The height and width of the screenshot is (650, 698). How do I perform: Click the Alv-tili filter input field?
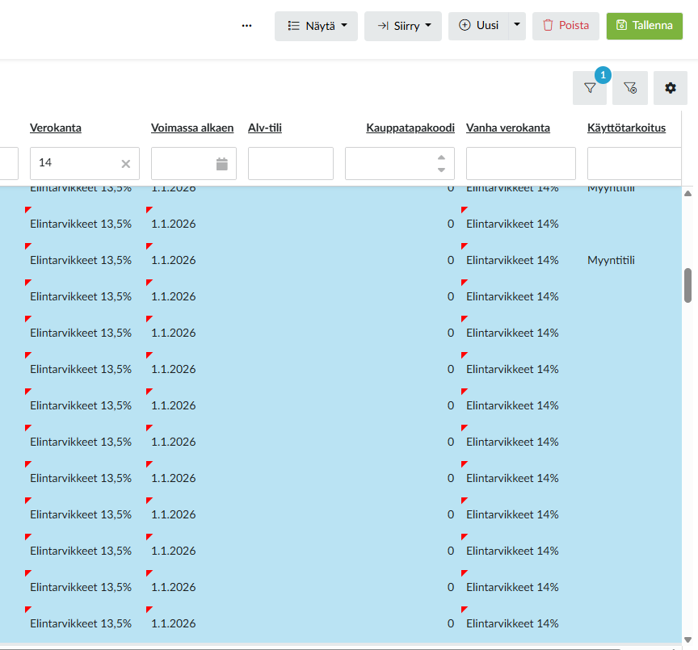tap(290, 164)
